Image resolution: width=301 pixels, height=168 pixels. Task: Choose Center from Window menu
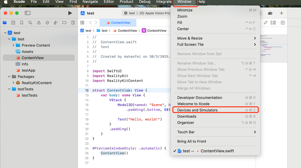pyautogui.click(x=215, y=29)
